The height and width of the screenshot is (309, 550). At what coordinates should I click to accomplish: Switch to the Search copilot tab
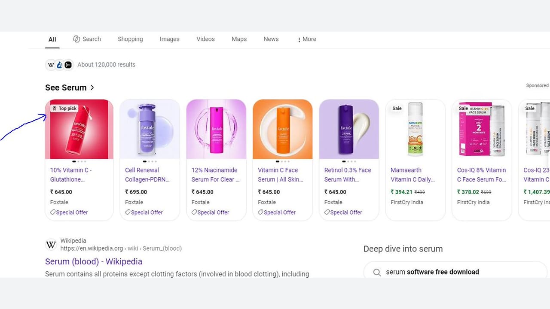[x=87, y=39]
